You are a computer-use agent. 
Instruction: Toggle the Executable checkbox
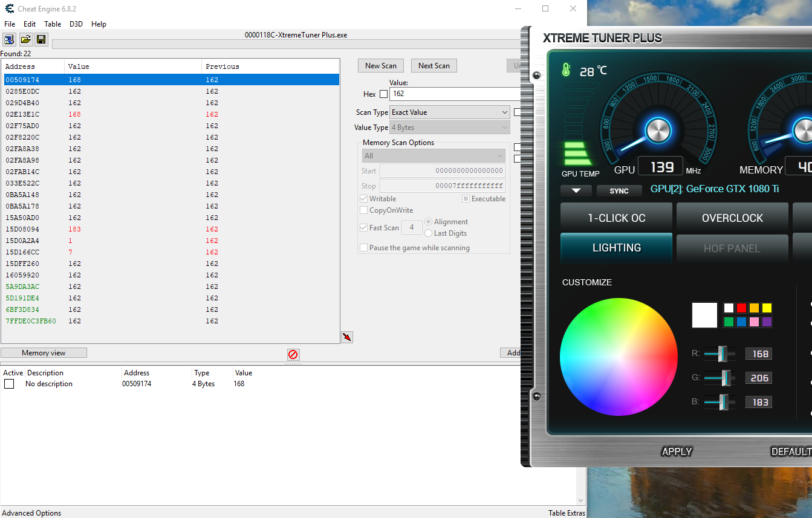(466, 199)
